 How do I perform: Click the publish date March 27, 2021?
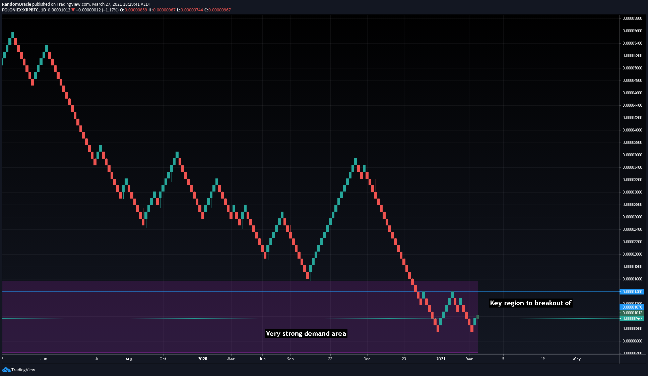[107, 4]
